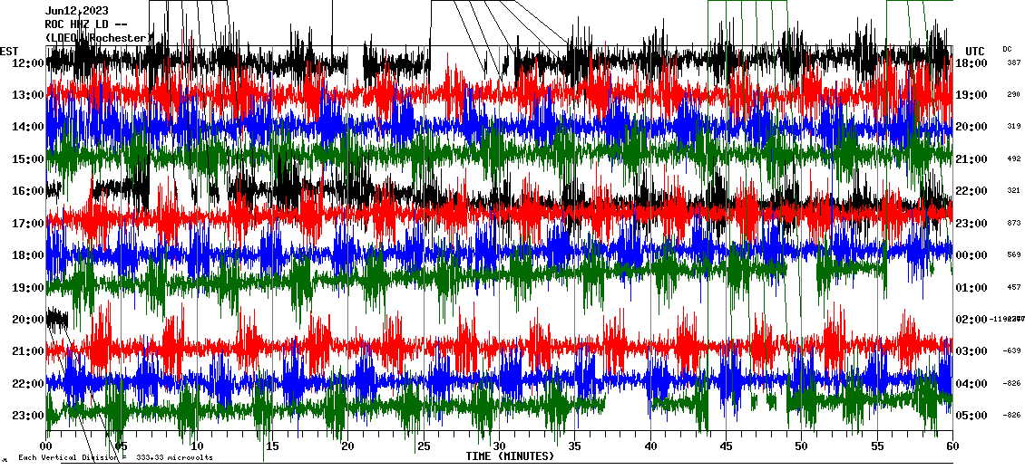Click the TIME (MINUTES) axis title

point(510,456)
